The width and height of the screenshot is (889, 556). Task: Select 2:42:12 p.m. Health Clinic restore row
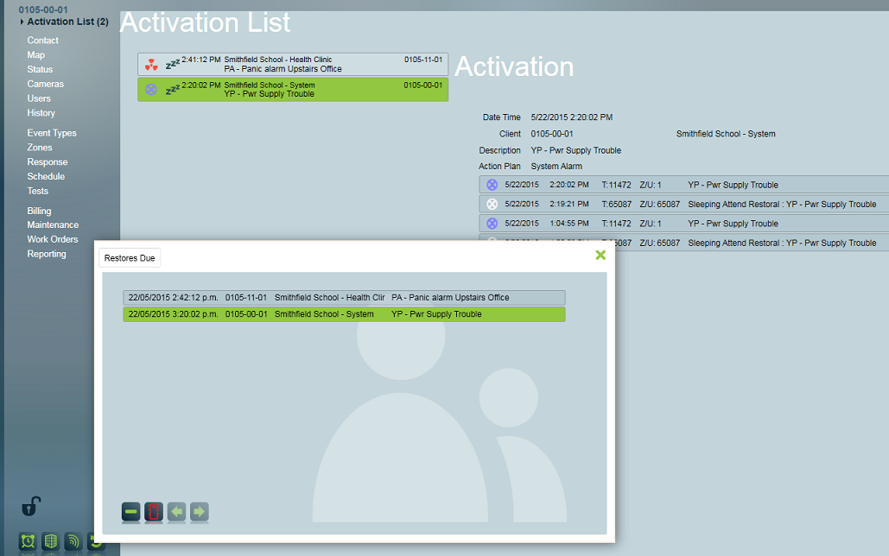[x=344, y=298]
